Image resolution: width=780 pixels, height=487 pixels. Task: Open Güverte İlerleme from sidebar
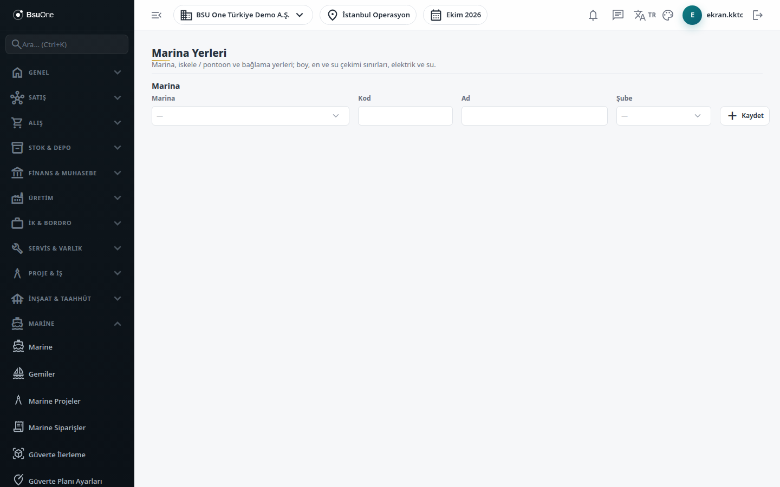pos(67,455)
